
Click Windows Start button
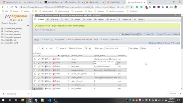point(3,100)
